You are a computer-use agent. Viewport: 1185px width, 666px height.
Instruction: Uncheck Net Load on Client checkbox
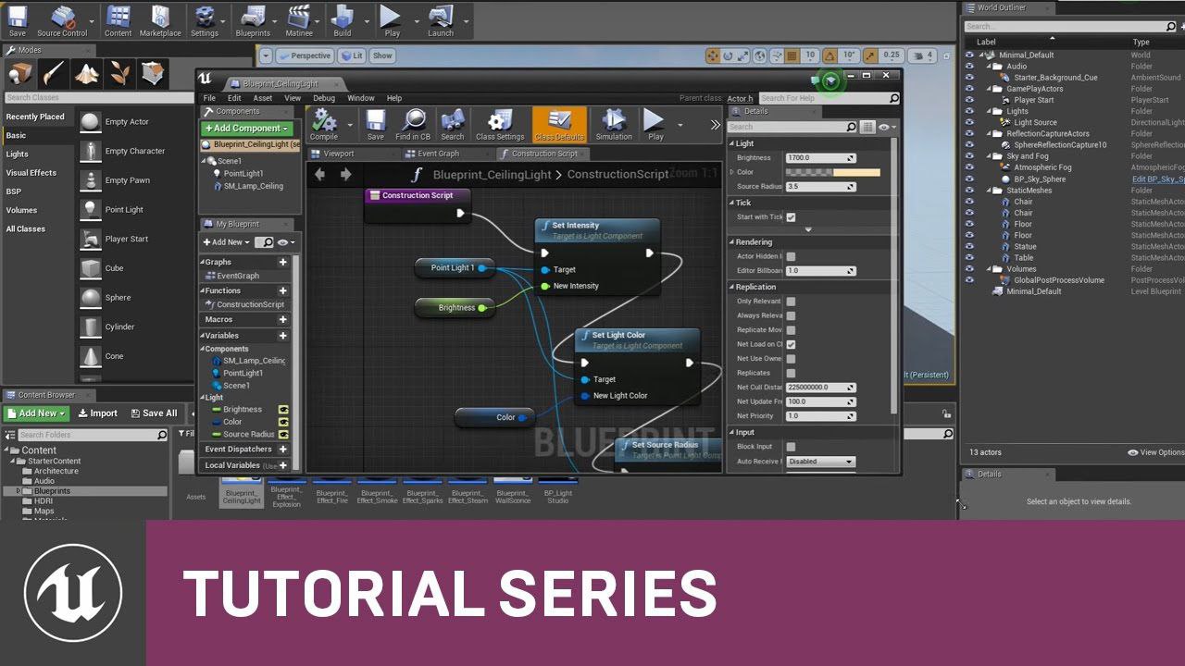pos(791,344)
